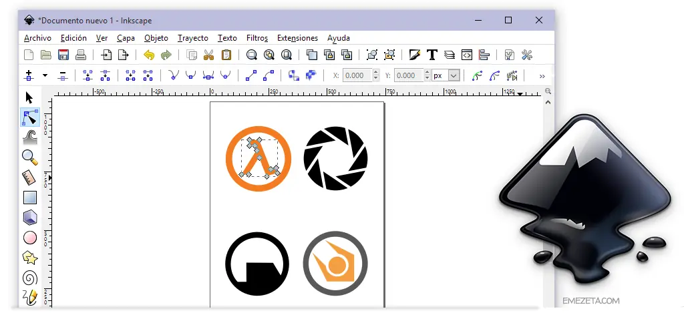This screenshot has height=323, width=684.
Task: Toggle zoom-on-resize button above scrollbar
Action: pyautogui.click(x=548, y=91)
